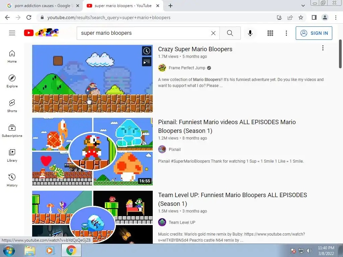Click the Team Level UP Funniest Mario title
Image resolution: width=343 pixels, height=257 pixels.
pos(232,199)
